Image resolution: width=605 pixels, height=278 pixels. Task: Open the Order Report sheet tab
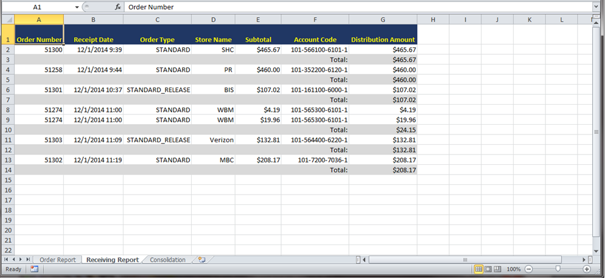tap(57, 260)
